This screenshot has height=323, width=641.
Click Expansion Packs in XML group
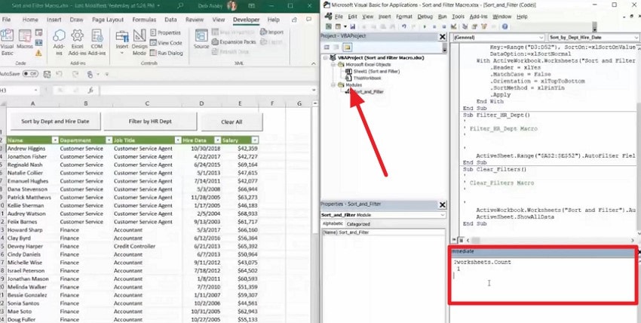tap(234, 42)
